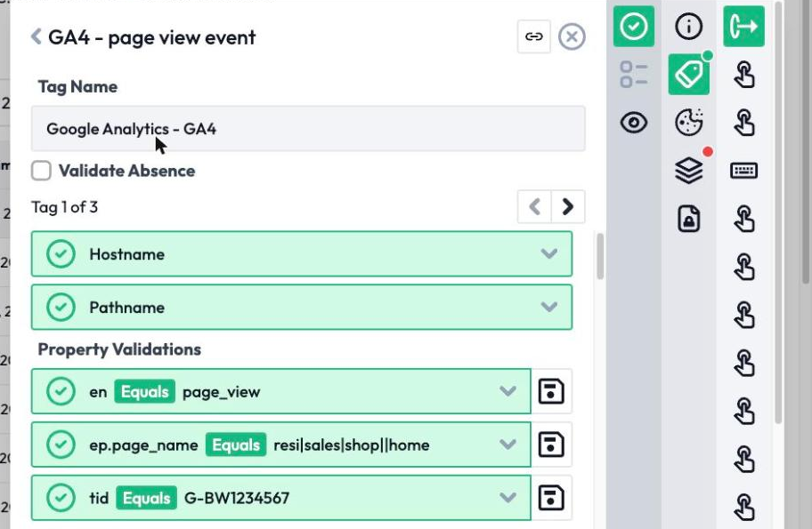
Task: Click the action column scrollbar
Action: (x=778, y=212)
